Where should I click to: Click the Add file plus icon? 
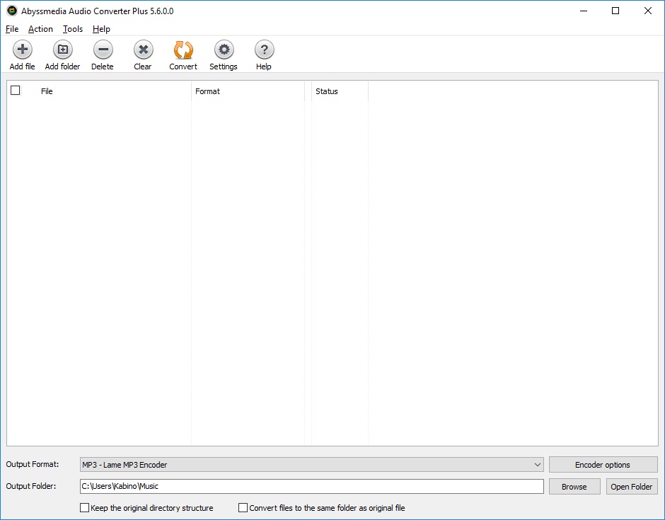[x=23, y=50]
